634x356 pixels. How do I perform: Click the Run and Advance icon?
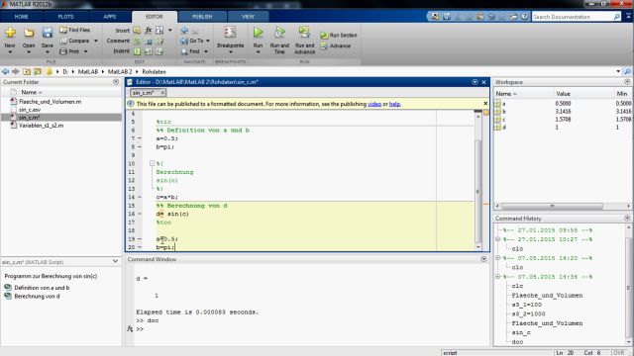tap(304, 33)
